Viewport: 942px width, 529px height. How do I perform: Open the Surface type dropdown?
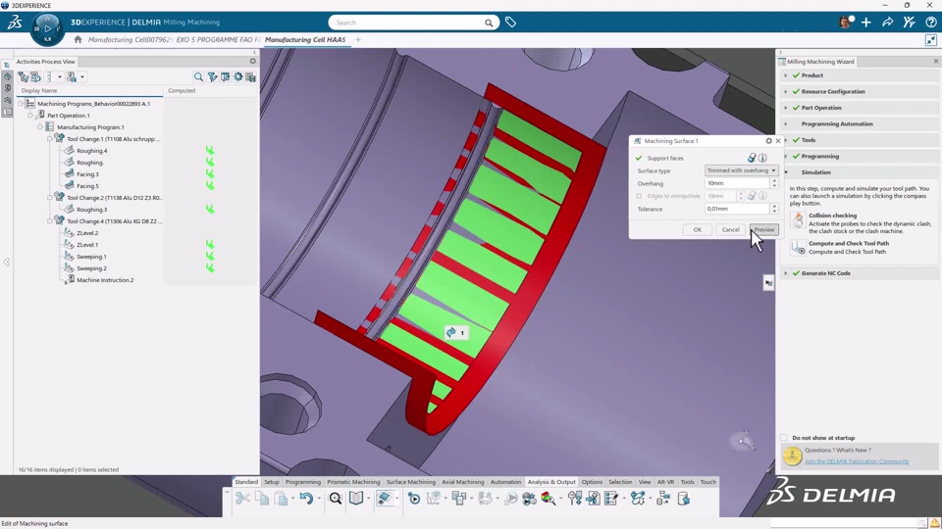pos(742,170)
